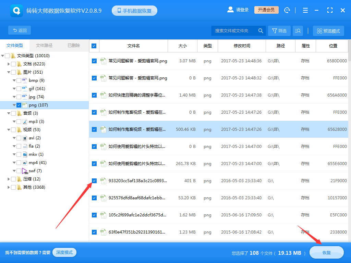
Task: Click file icon of 933203cc5af138a3c21c0893 row
Action: click(x=103, y=181)
